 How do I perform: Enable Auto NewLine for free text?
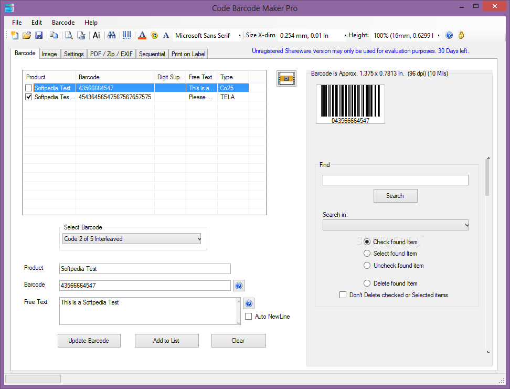click(249, 316)
